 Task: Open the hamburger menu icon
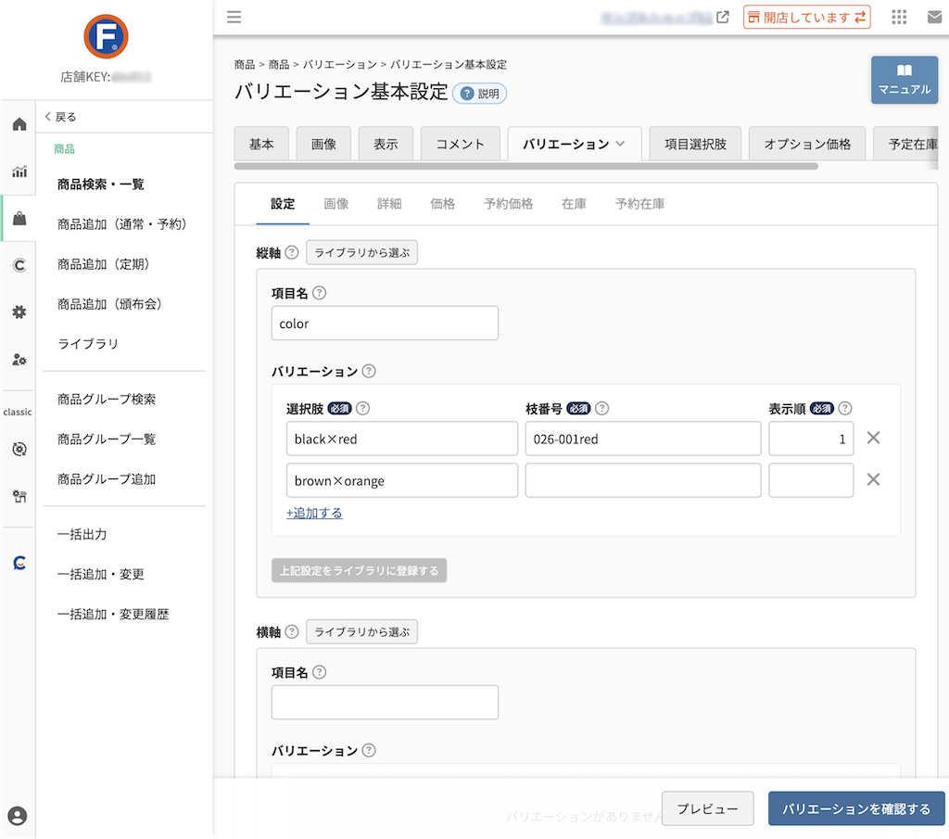[234, 17]
